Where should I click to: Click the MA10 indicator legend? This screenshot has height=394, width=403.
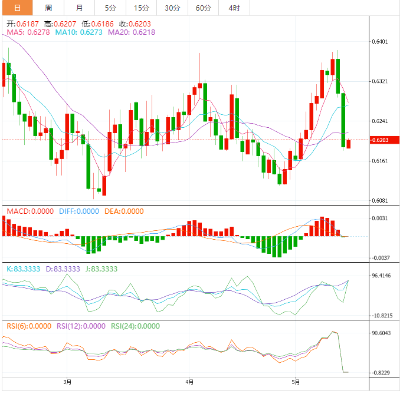click(x=78, y=32)
